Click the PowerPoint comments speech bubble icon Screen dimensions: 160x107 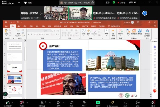pos(155,26)
